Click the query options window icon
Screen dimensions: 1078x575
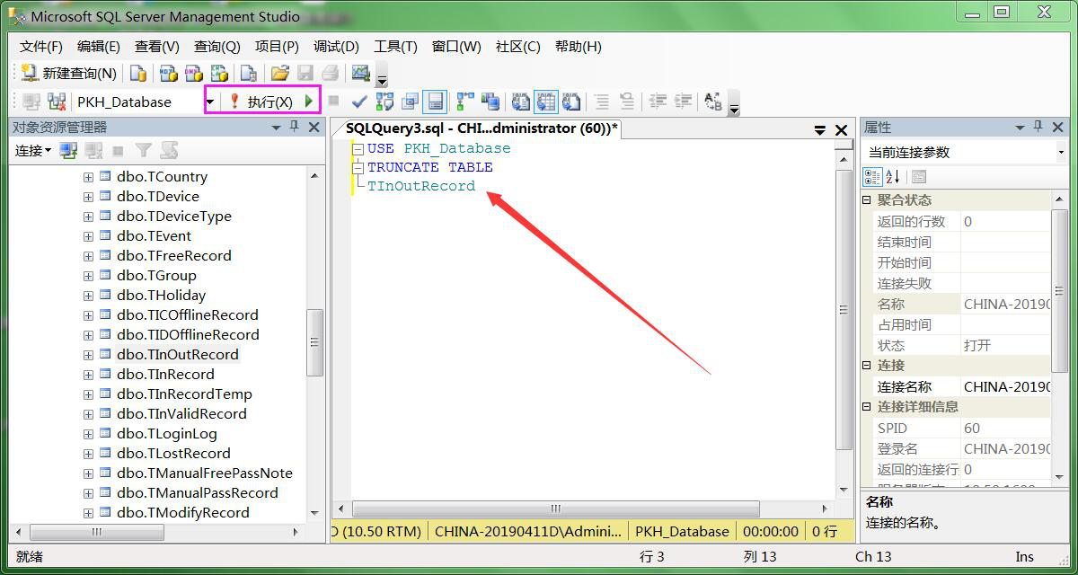click(411, 102)
